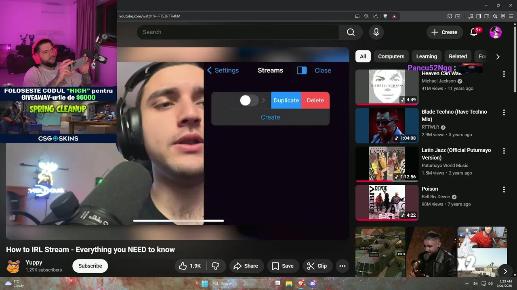Open Leo AI sparkle icon
This screenshot has width=517, height=290.
coord(495,16)
